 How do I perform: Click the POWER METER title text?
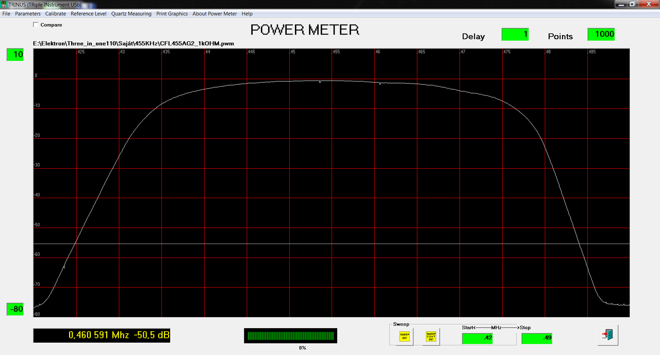coord(305,30)
